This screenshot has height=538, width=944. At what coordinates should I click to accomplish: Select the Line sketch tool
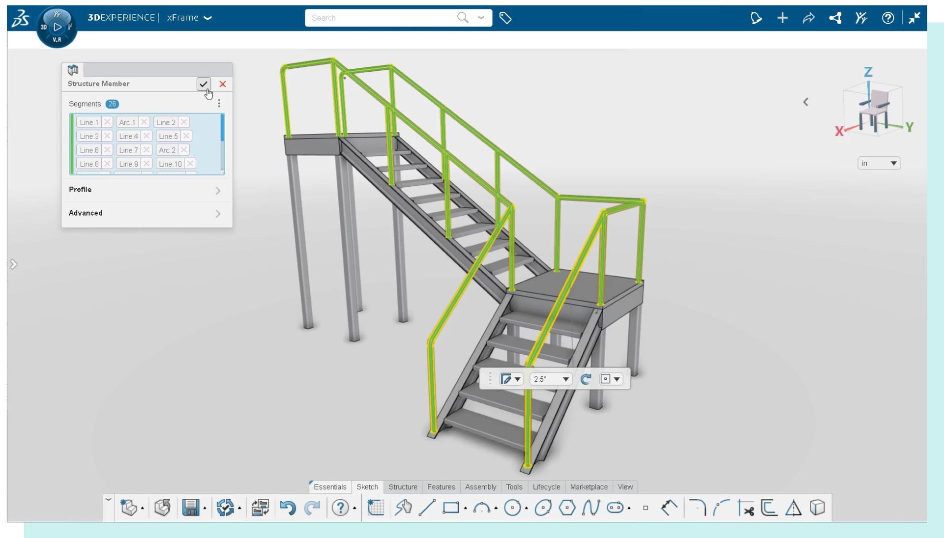coord(427,508)
